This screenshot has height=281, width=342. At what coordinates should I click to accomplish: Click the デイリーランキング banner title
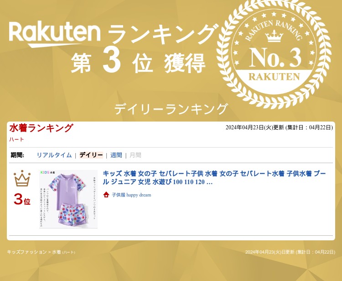pos(171,109)
